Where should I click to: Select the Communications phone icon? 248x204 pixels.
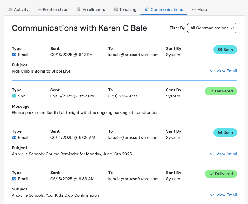(x=146, y=9)
